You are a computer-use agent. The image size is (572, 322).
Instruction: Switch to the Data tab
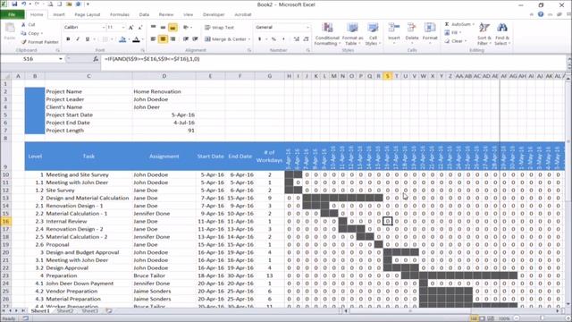pos(144,14)
